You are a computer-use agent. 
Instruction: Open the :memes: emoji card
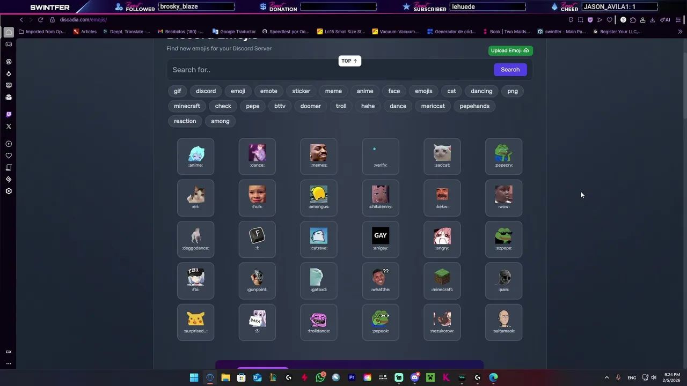[x=319, y=157]
